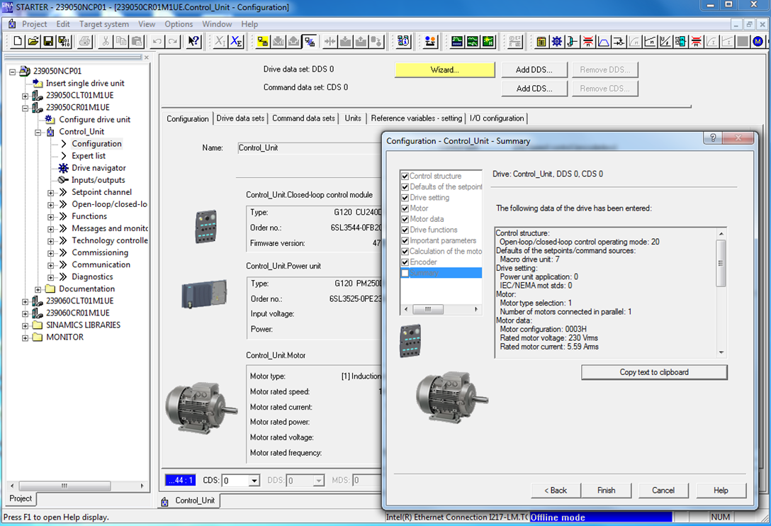The height and width of the screenshot is (526, 771).
Task: Click the summary text vertical scrollbar thumb
Action: tap(721, 263)
